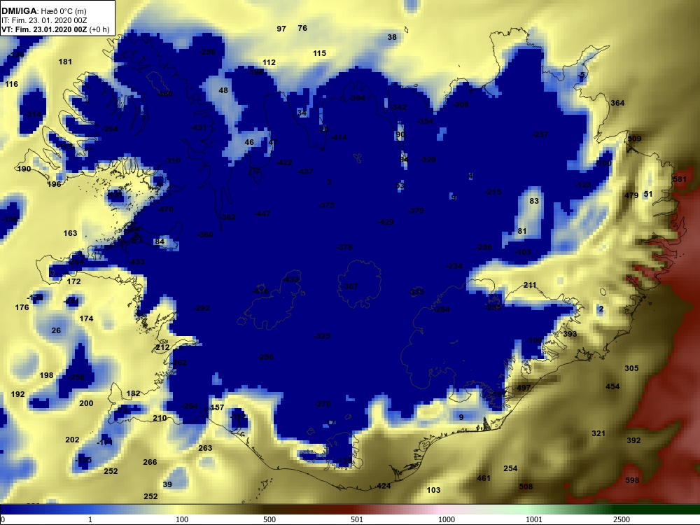700x525 pixels.
Task: Click the map value 364
Action: coord(617,103)
